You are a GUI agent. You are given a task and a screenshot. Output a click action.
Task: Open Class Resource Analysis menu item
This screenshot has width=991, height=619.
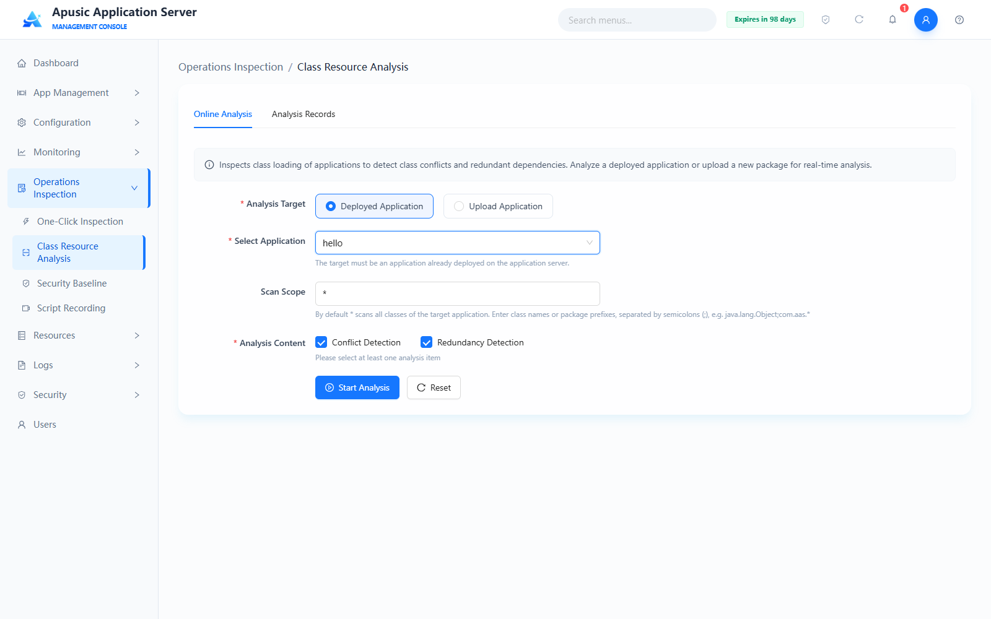pyautogui.click(x=79, y=253)
